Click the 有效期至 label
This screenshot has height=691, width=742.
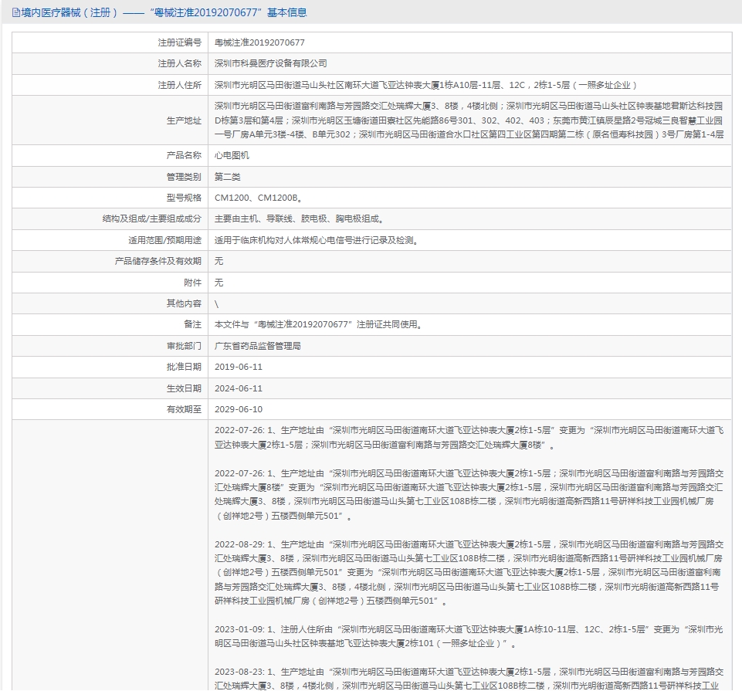click(184, 409)
